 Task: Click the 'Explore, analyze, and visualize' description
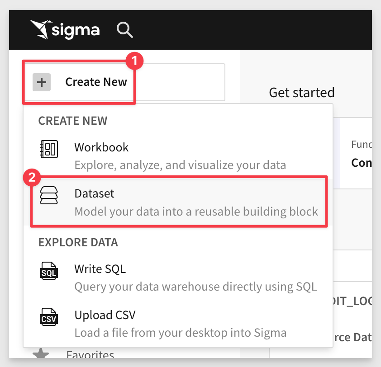click(180, 165)
